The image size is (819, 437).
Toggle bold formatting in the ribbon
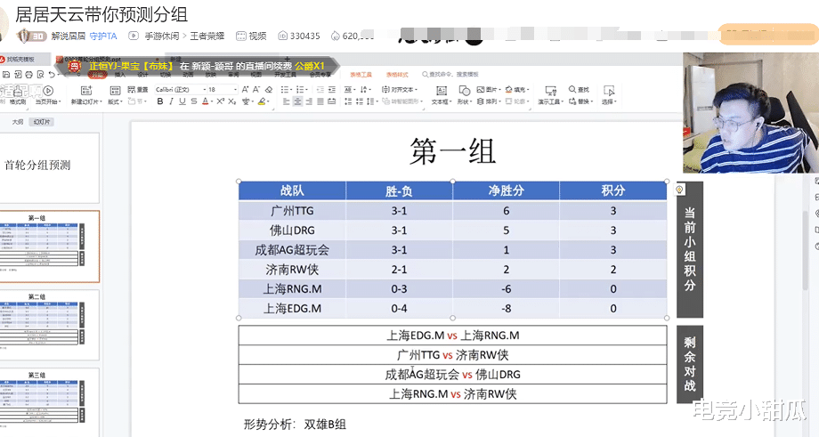[160, 101]
